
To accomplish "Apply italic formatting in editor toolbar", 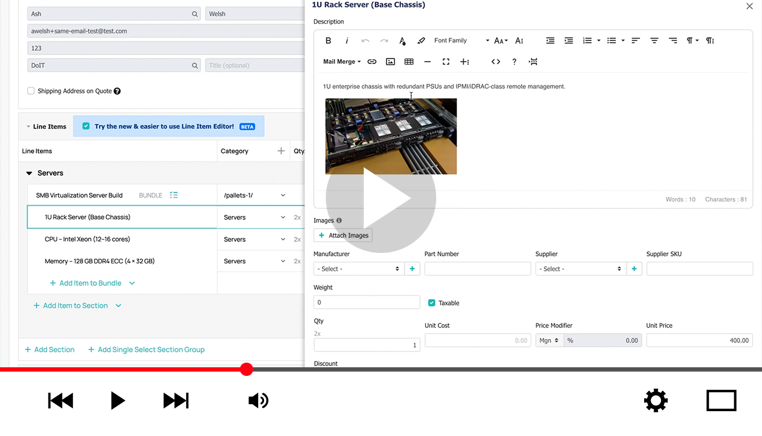I will coord(347,40).
